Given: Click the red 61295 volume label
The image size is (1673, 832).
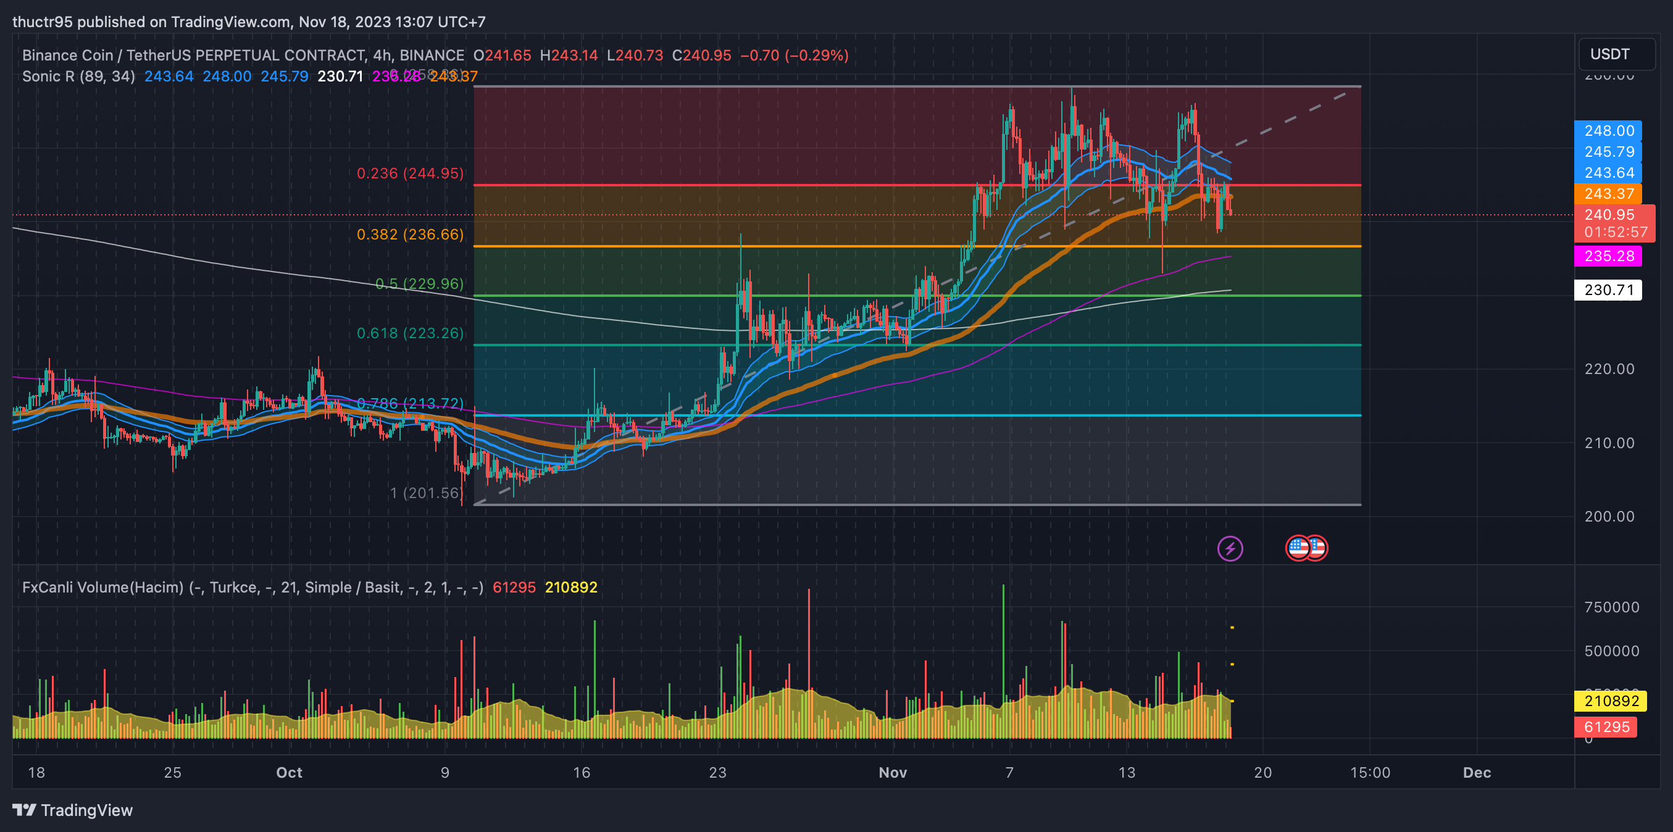Looking at the screenshot, I should pos(1606,727).
